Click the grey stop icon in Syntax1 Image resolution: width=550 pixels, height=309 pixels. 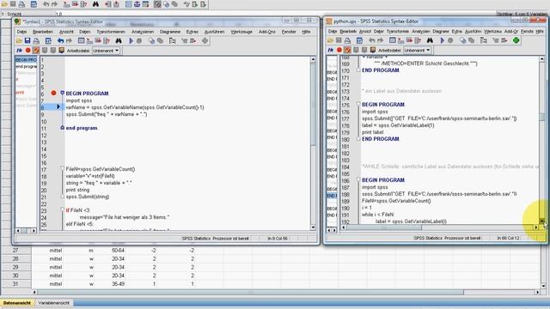(139, 41)
